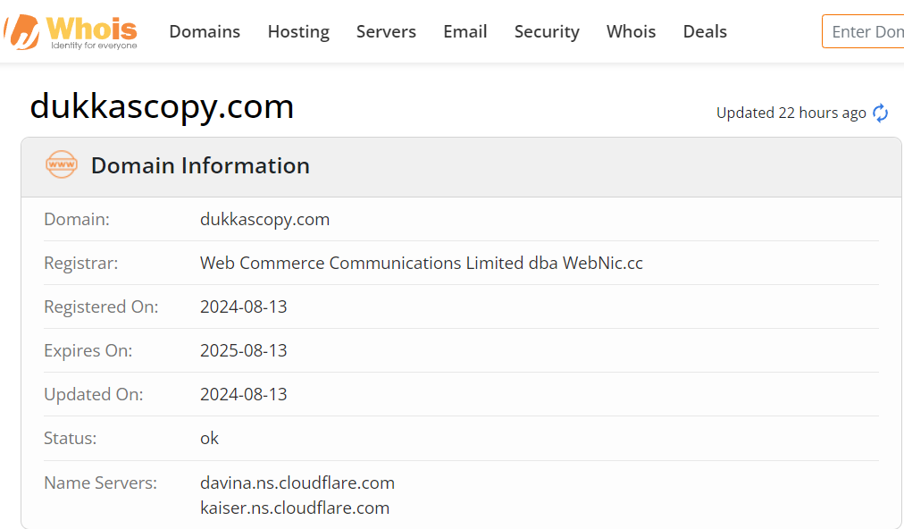Screen dimensions: 904x529
Task: Click the kaiser.ns.cloudflare.com name server
Action: 295,508
